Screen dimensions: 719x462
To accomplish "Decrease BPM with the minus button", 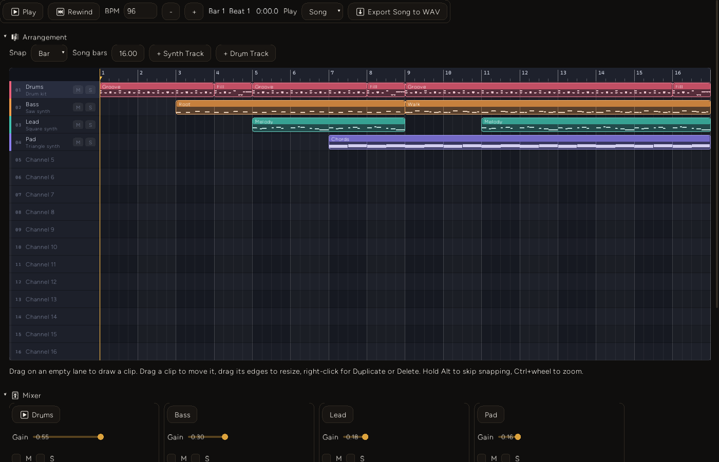I will (x=171, y=12).
